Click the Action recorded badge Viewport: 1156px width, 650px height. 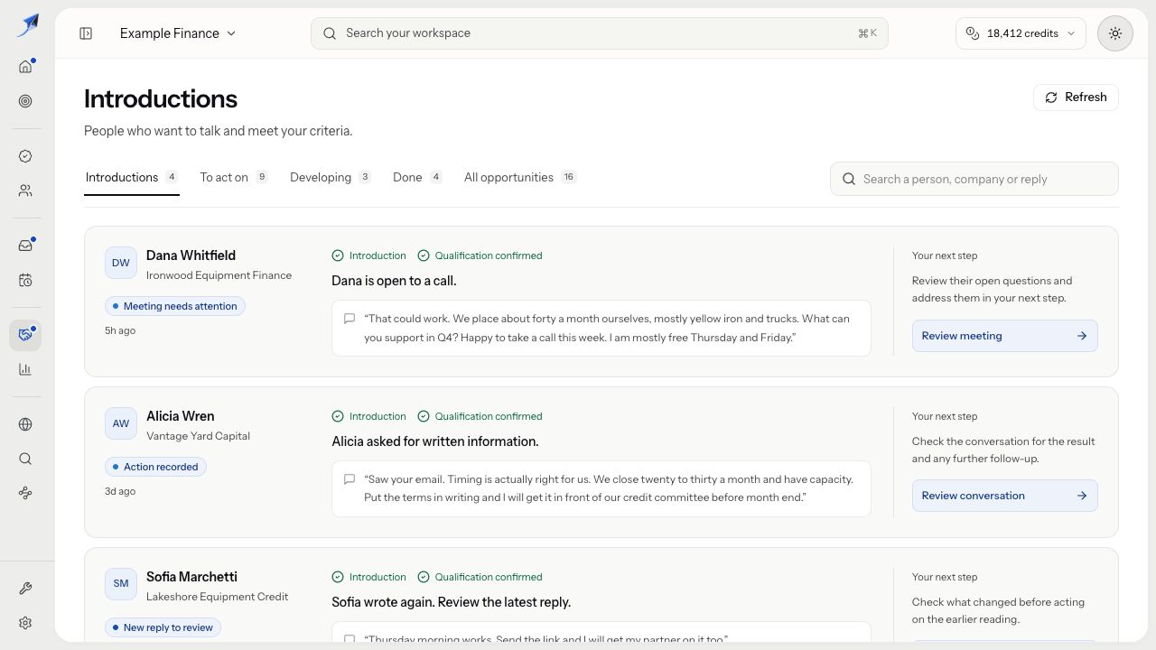click(x=155, y=467)
